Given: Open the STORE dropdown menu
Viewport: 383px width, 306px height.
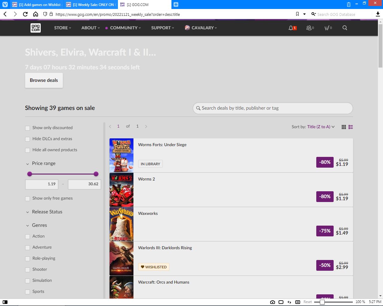Looking at the screenshot, I should 63,28.
